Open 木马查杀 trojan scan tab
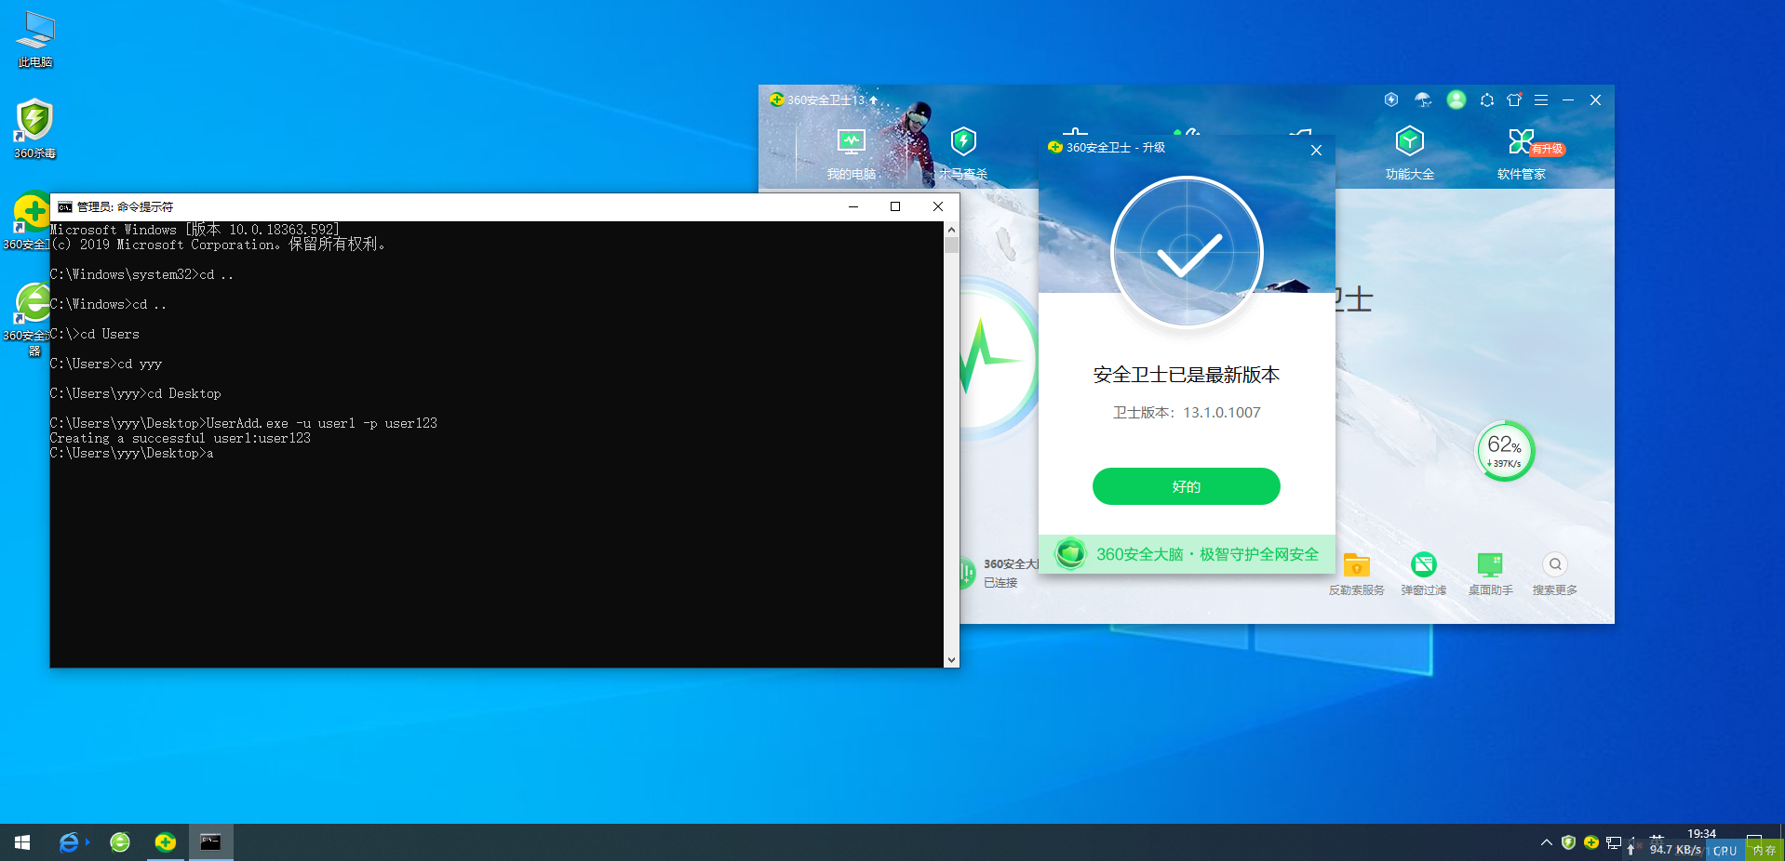This screenshot has height=861, width=1785. (x=963, y=154)
